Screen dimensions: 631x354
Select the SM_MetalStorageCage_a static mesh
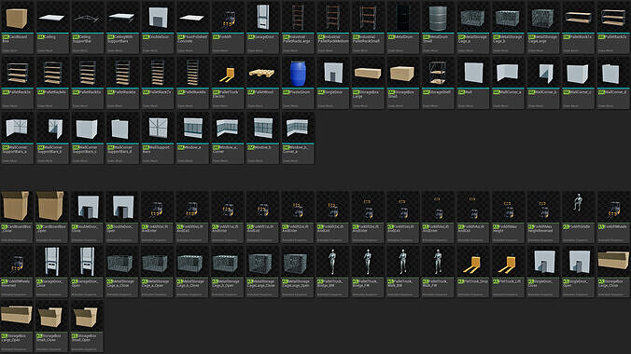[x=473, y=27]
